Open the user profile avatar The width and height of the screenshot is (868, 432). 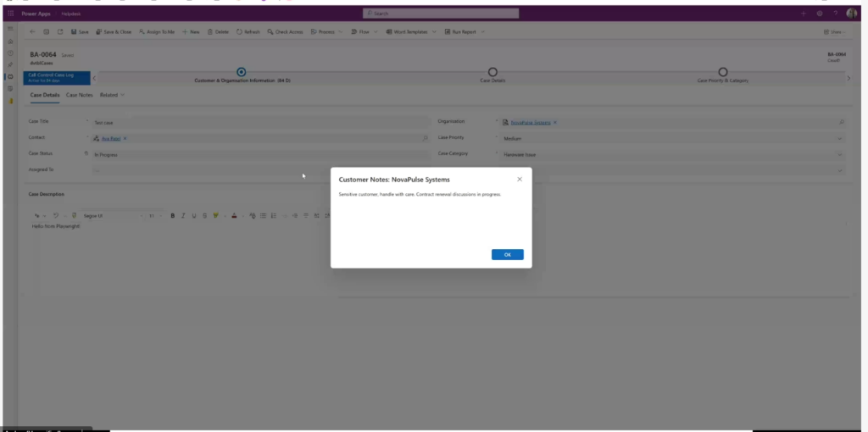(851, 14)
